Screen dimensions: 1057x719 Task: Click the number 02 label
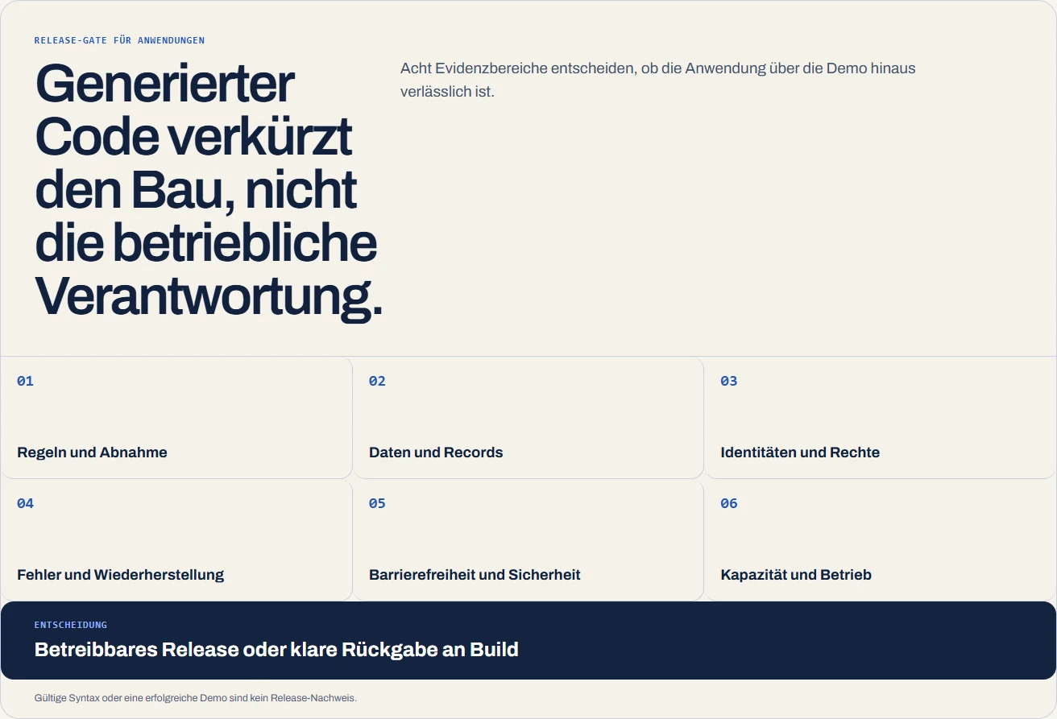tap(377, 381)
